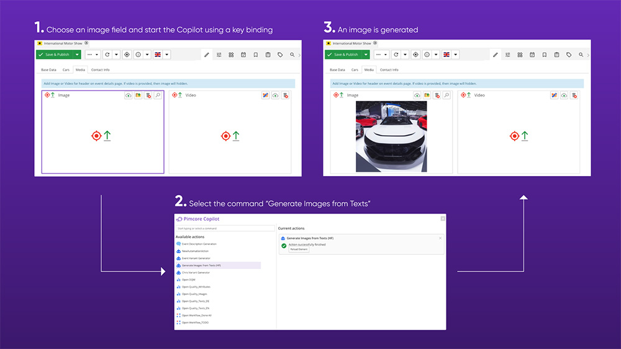Click the locate-in-tree target icon in step 3 toolbar
The image size is (621, 349).
click(x=415, y=55)
